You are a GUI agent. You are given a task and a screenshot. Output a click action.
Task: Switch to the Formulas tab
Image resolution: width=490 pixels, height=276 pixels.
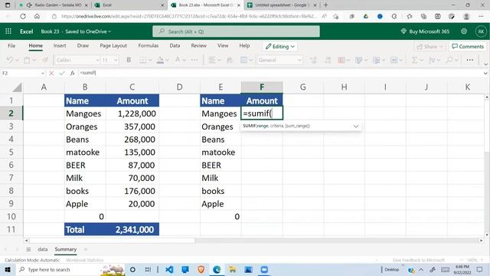point(148,46)
